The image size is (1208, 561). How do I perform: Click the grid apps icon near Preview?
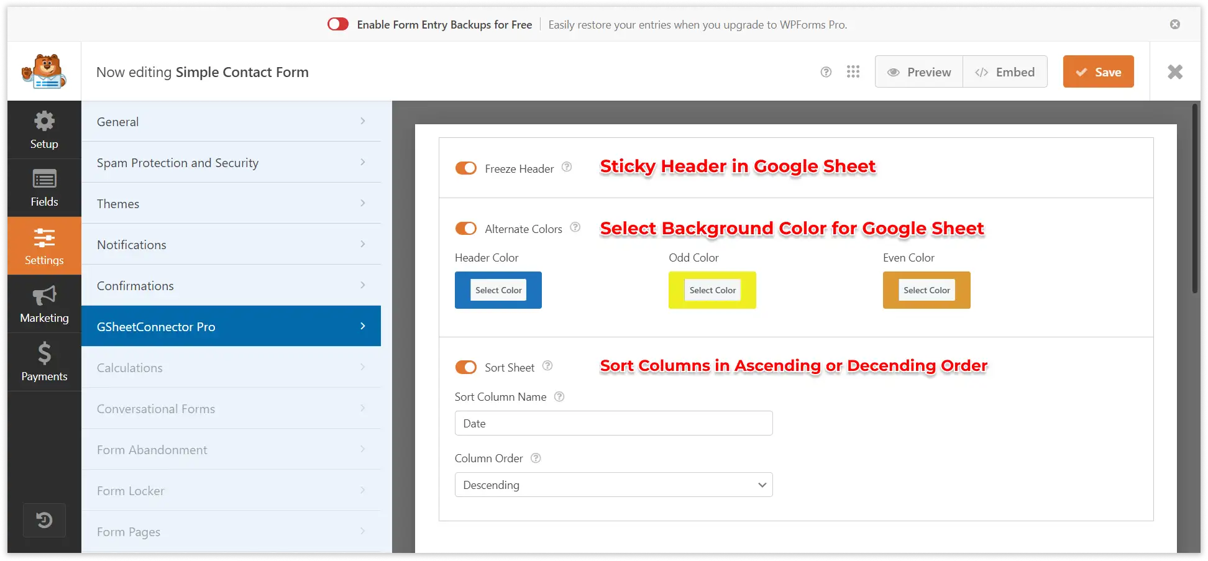(853, 71)
